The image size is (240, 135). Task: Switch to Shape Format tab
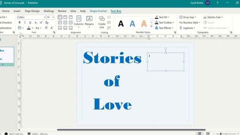(x=98, y=11)
